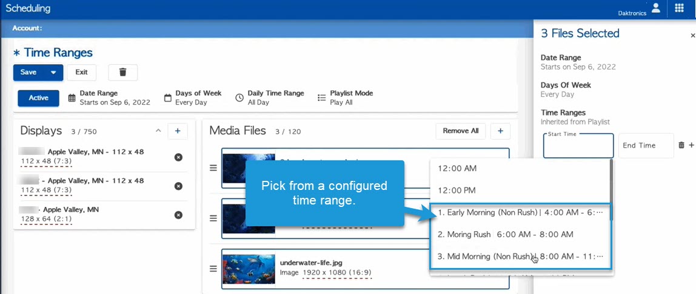
Task: Add media file using plus button
Action: coord(500,131)
